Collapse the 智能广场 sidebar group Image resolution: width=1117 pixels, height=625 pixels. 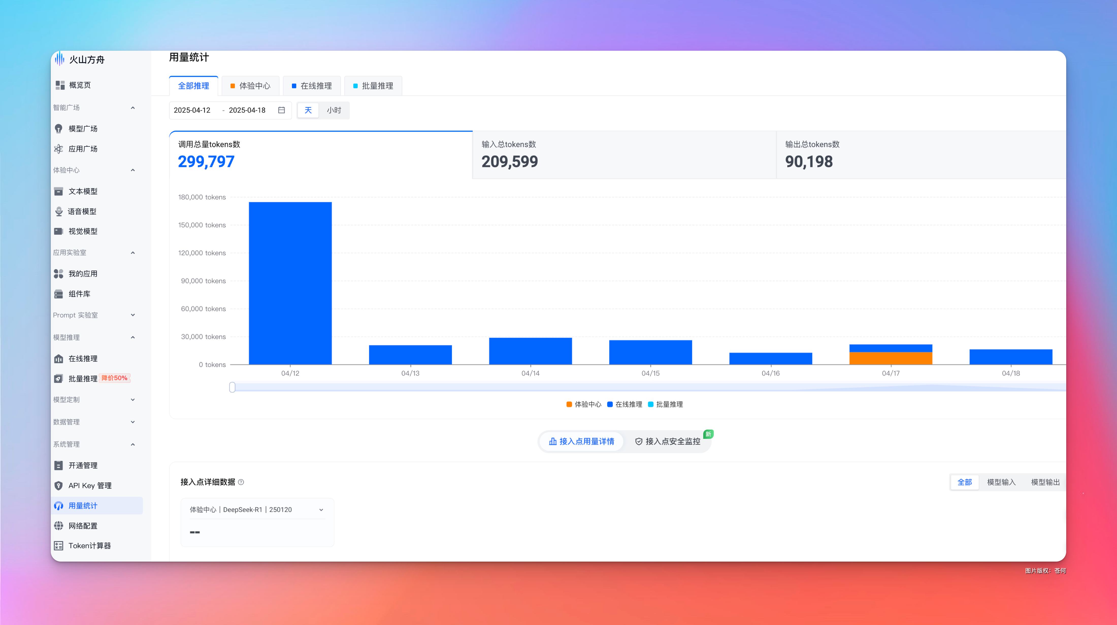click(133, 107)
